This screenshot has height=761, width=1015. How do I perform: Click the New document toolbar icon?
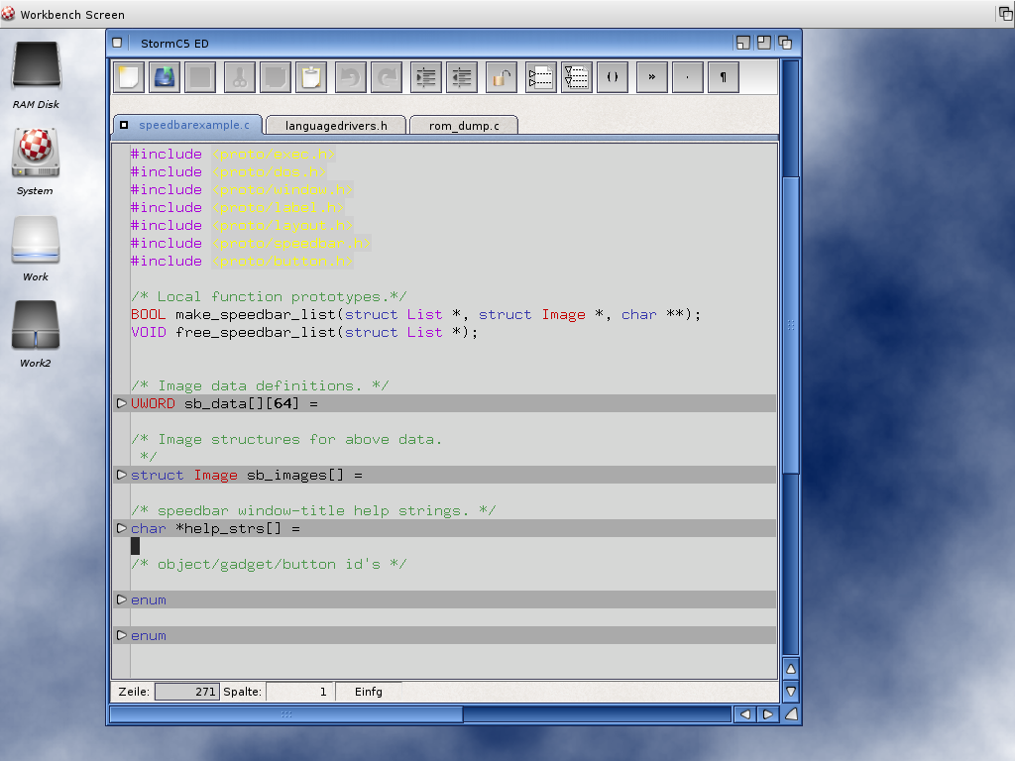(129, 77)
